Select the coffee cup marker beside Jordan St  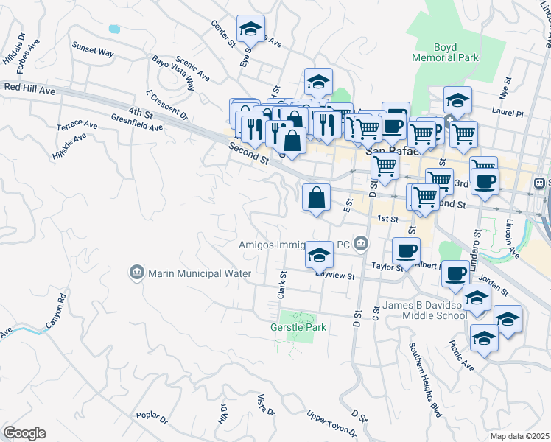pos(455,274)
